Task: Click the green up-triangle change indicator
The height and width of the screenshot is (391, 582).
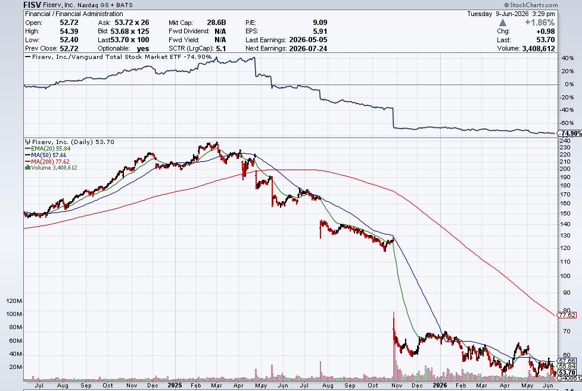Action: (503, 23)
